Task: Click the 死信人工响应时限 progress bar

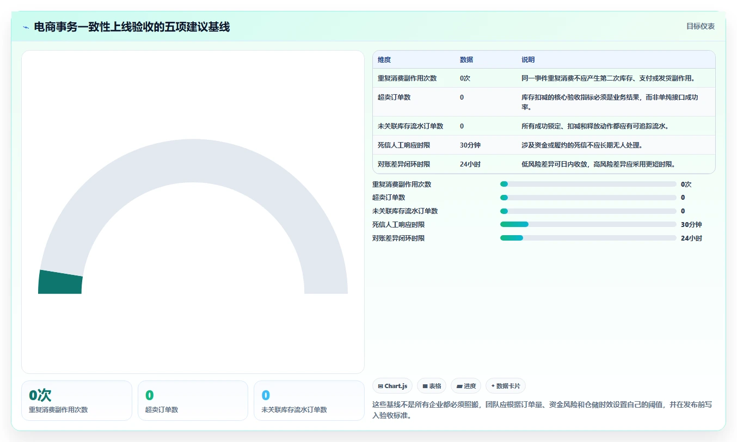Action: (588, 224)
